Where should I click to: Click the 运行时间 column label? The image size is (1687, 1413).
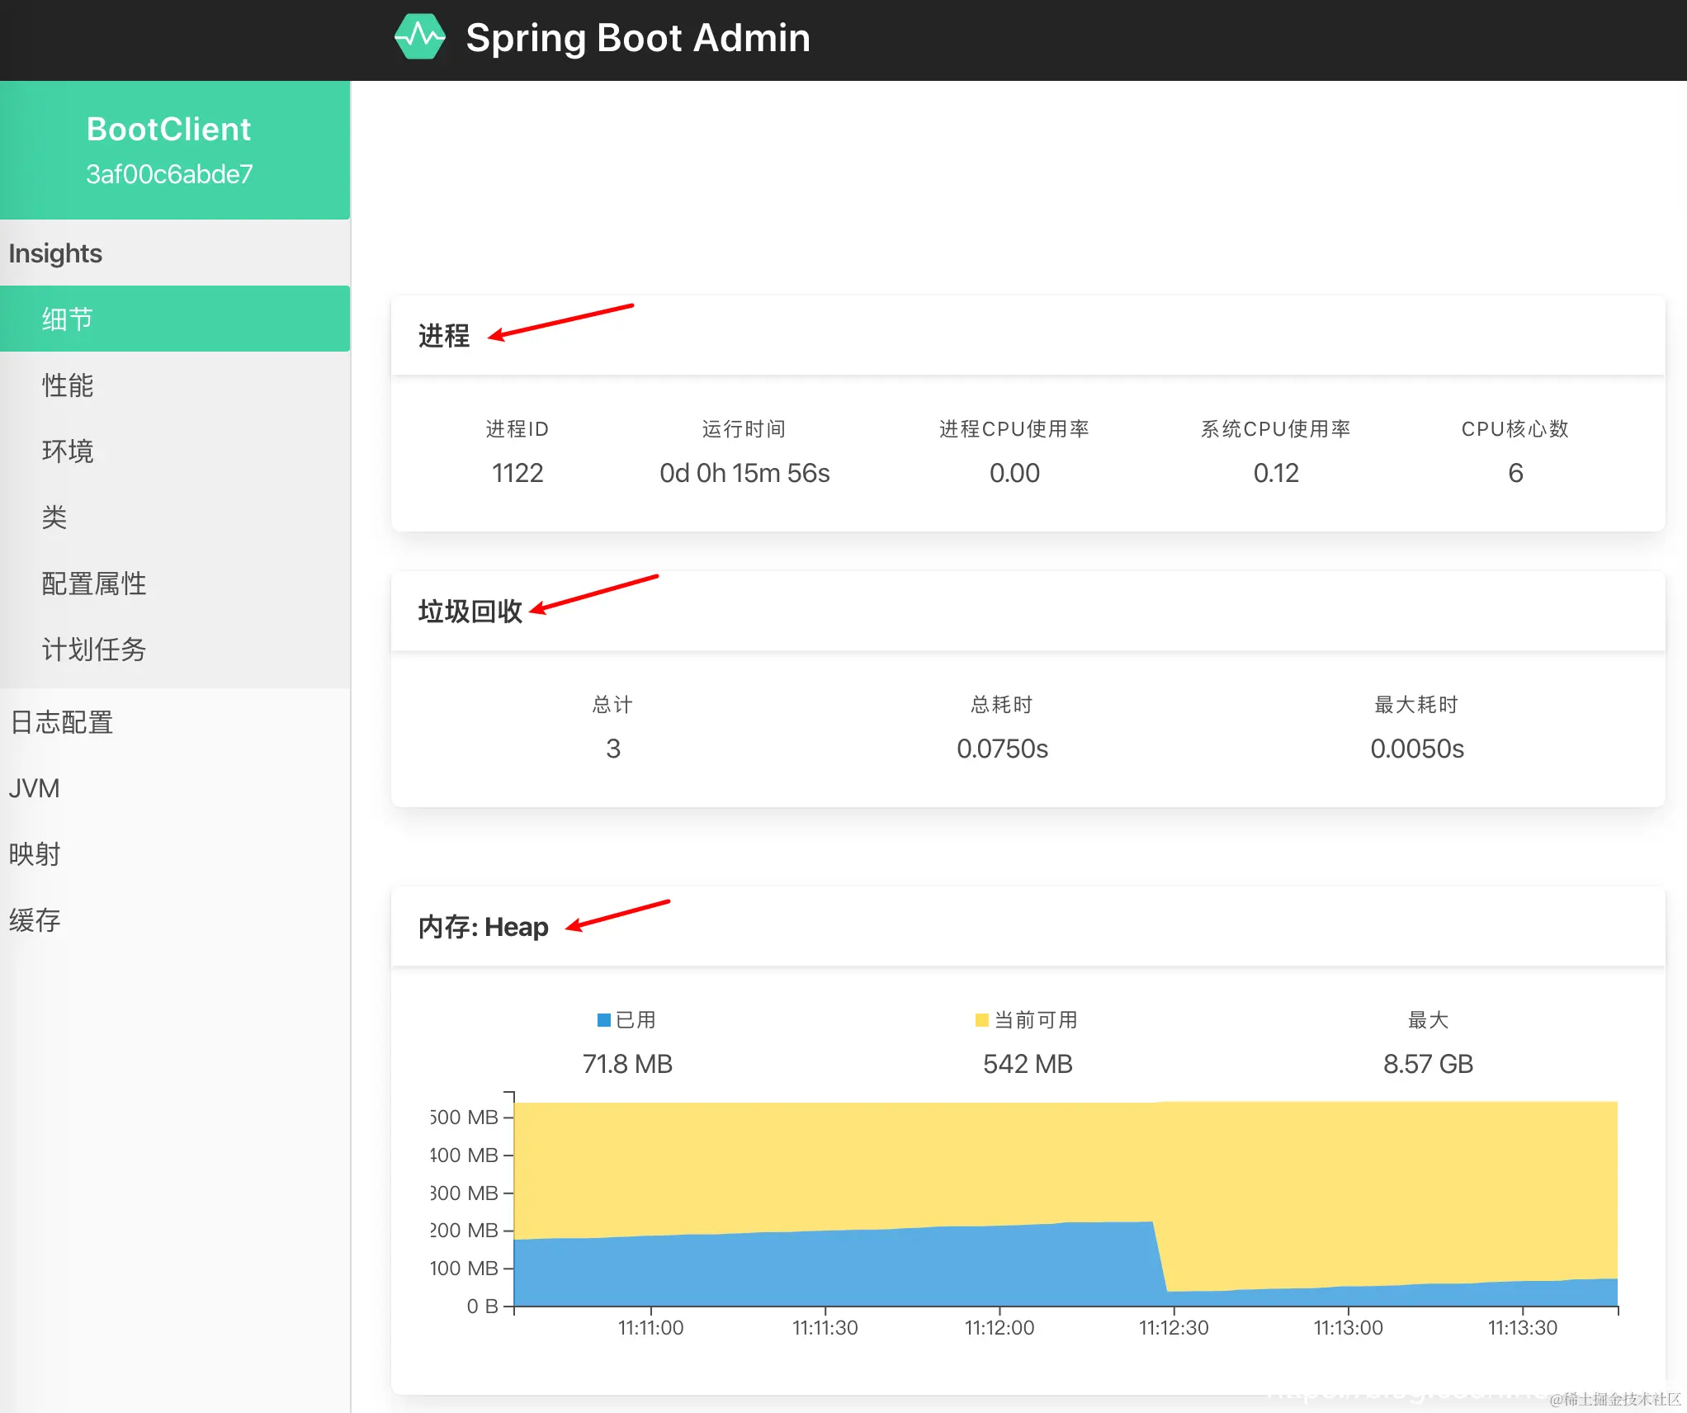[x=744, y=428]
